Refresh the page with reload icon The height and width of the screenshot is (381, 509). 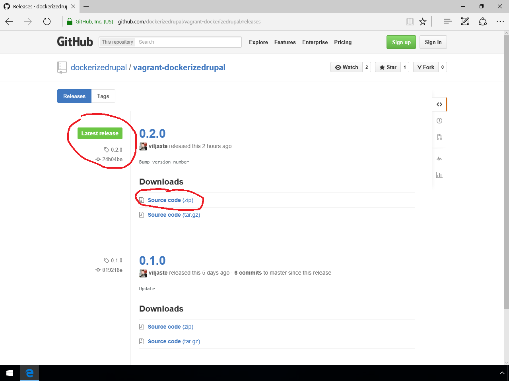pyautogui.click(x=47, y=21)
